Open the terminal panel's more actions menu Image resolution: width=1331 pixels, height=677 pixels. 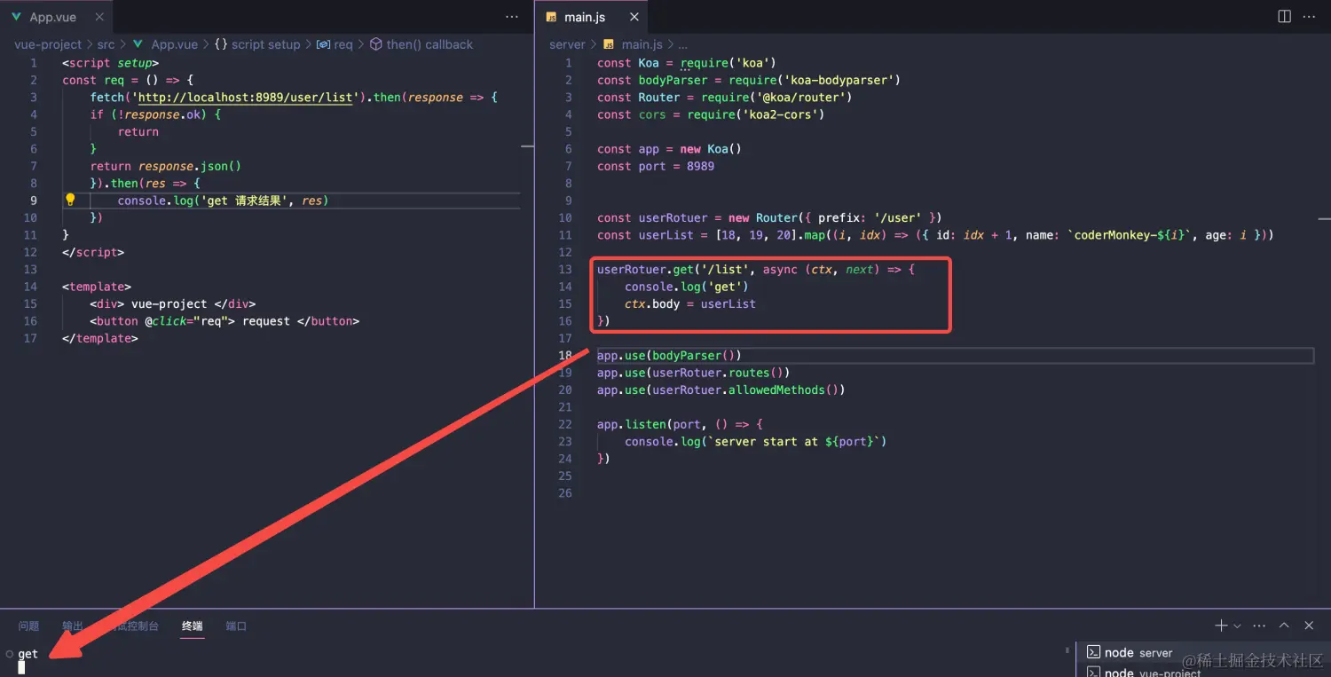pyautogui.click(x=1259, y=626)
